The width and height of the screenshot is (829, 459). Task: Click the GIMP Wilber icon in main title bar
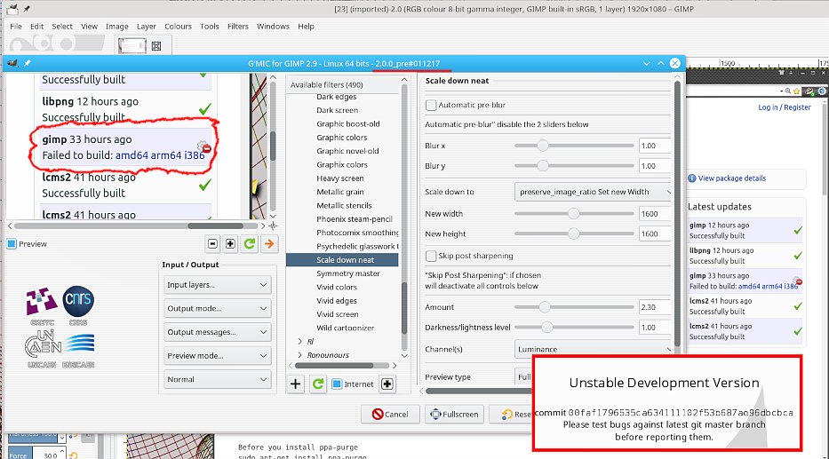(12, 9)
